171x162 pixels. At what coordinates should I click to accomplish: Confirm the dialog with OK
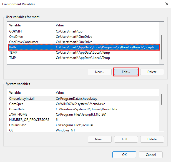(x=124, y=155)
